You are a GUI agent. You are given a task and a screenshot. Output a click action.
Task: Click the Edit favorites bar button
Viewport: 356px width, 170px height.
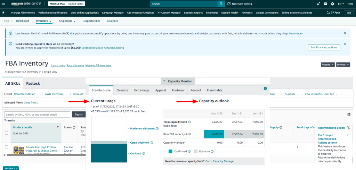coord(349,13)
